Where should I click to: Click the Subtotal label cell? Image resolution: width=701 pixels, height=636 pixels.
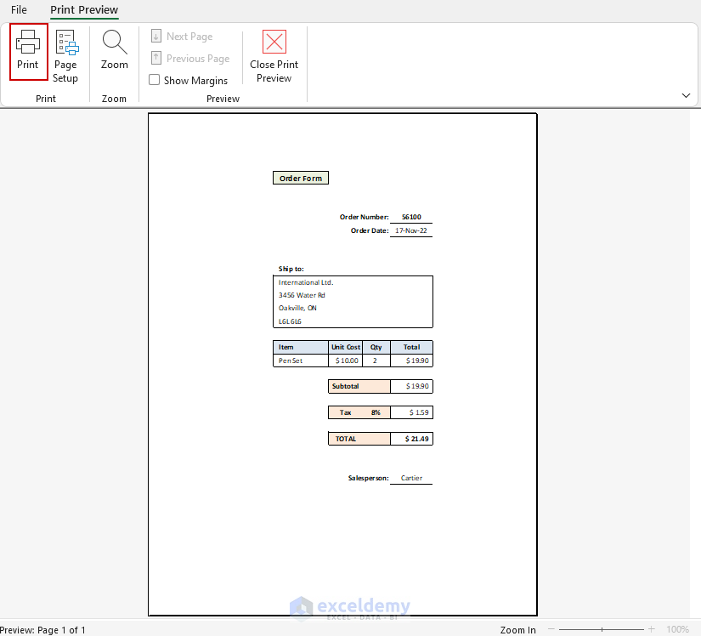coord(359,386)
